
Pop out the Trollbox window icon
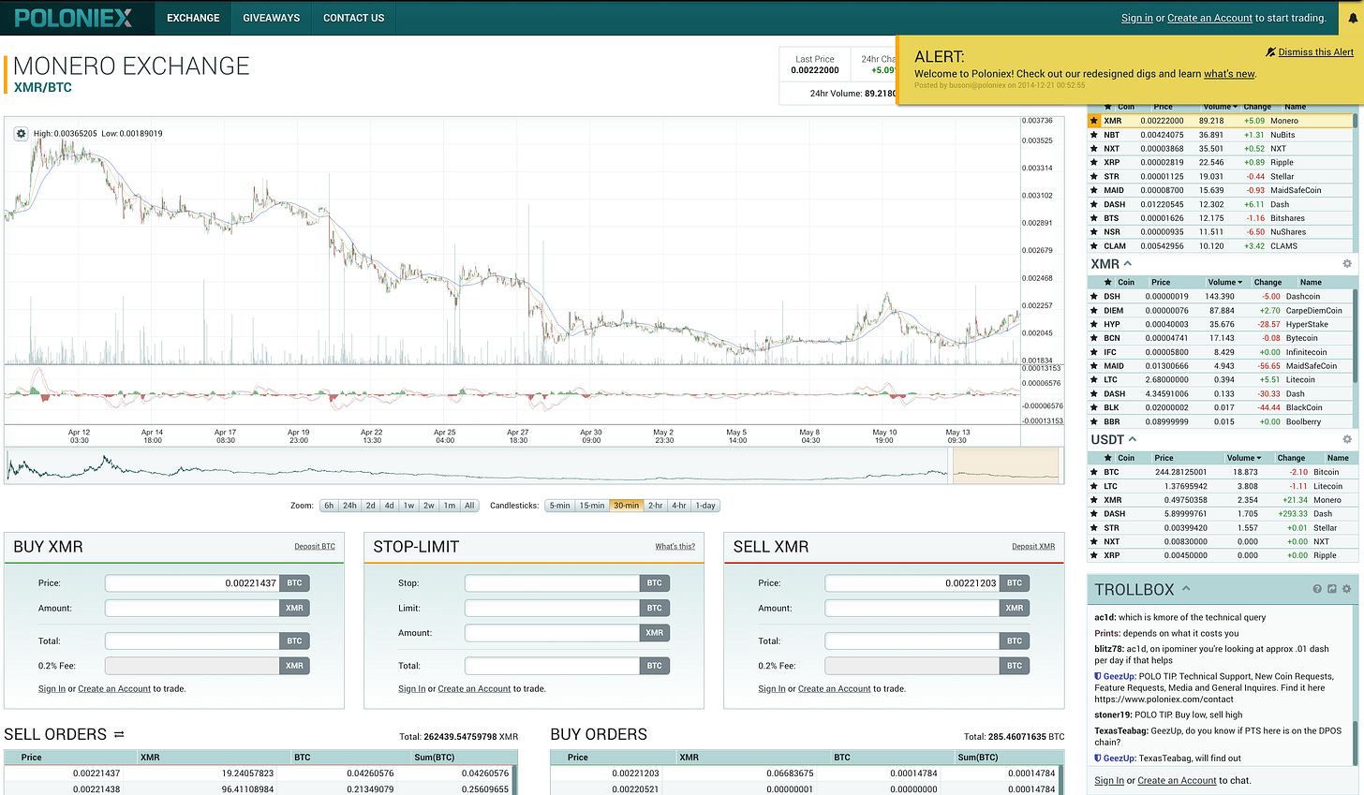pyautogui.click(x=1332, y=589)
